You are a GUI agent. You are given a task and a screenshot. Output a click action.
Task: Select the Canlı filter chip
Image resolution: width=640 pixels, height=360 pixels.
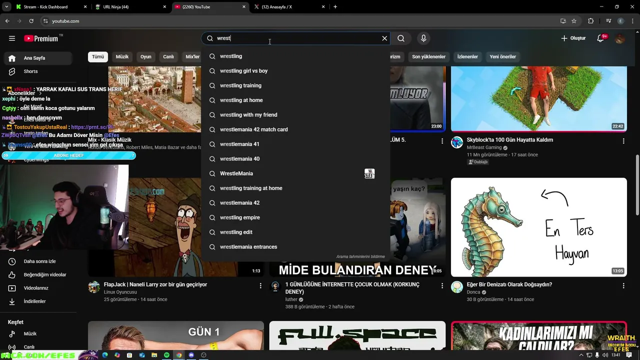tap(168, 56)
